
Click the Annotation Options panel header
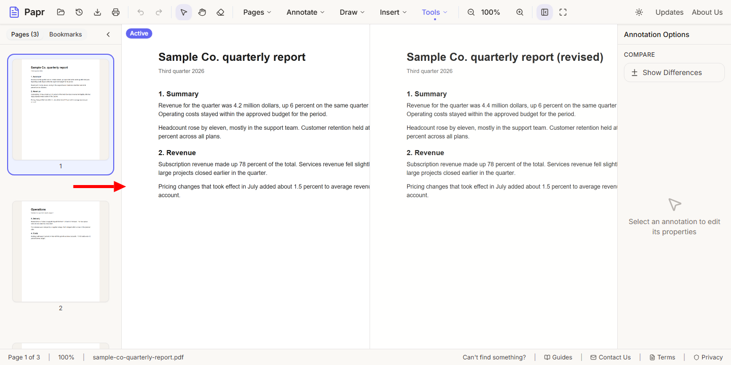click(656, 34)
